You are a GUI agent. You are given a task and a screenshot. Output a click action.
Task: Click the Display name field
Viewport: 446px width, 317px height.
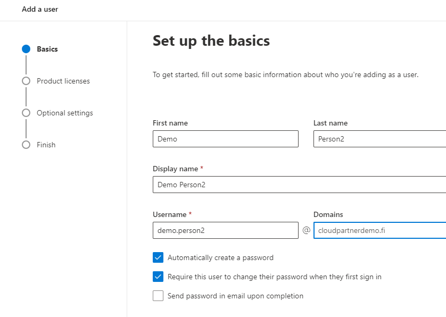coord(299,185)
